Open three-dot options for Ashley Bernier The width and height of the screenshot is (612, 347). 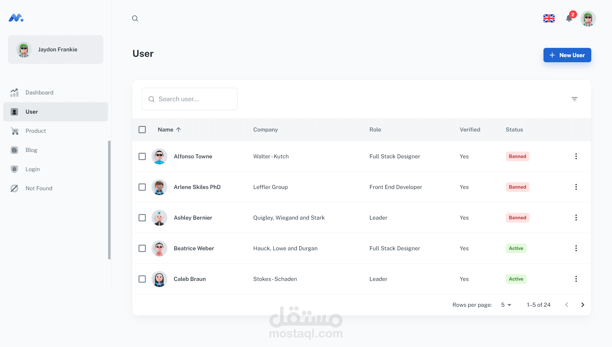pyautogui.click(x=576, y=218)
